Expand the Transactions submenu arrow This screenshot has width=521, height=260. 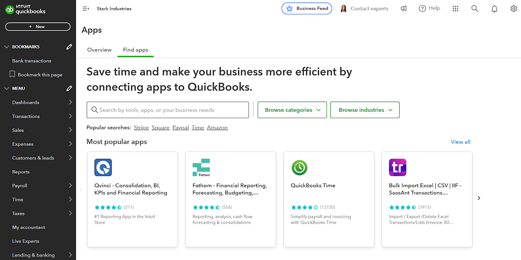tap(70, 116)
